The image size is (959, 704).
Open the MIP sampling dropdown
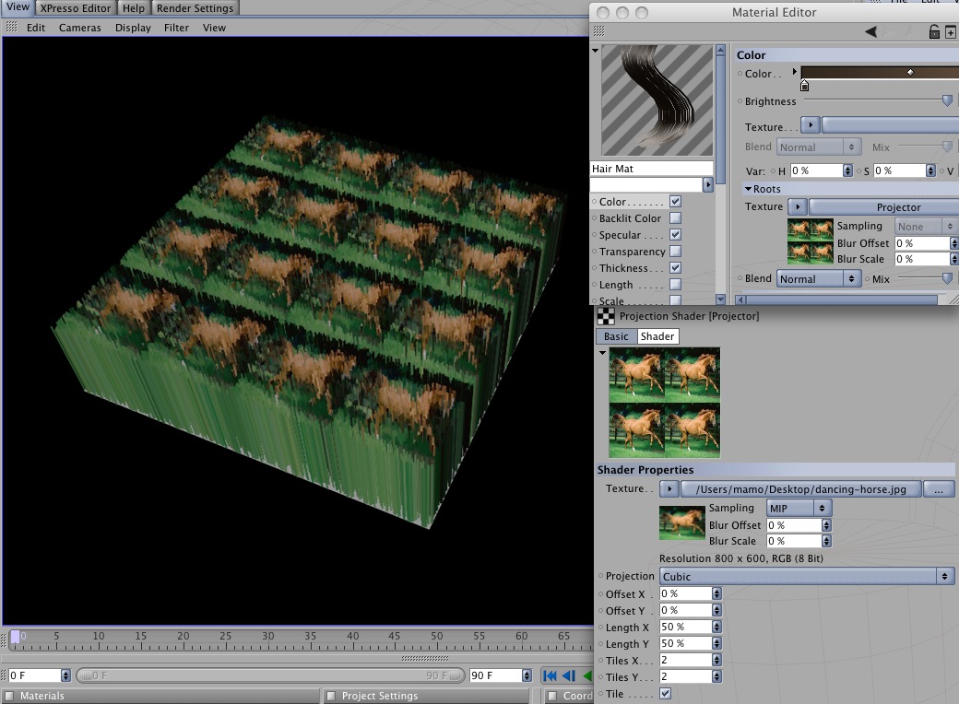point(799,508)
